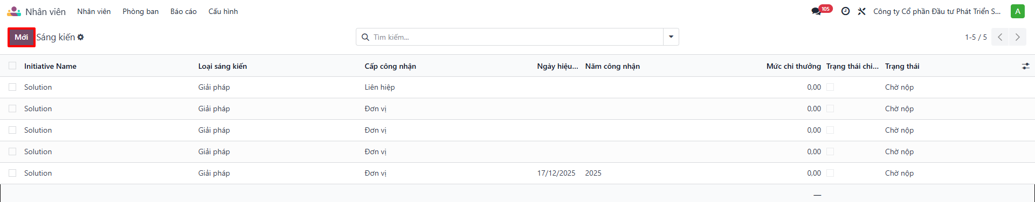Click Chờ nộp in the Liên hiệp row
Screen dimensions: 1035x202
tap(899, 87)
